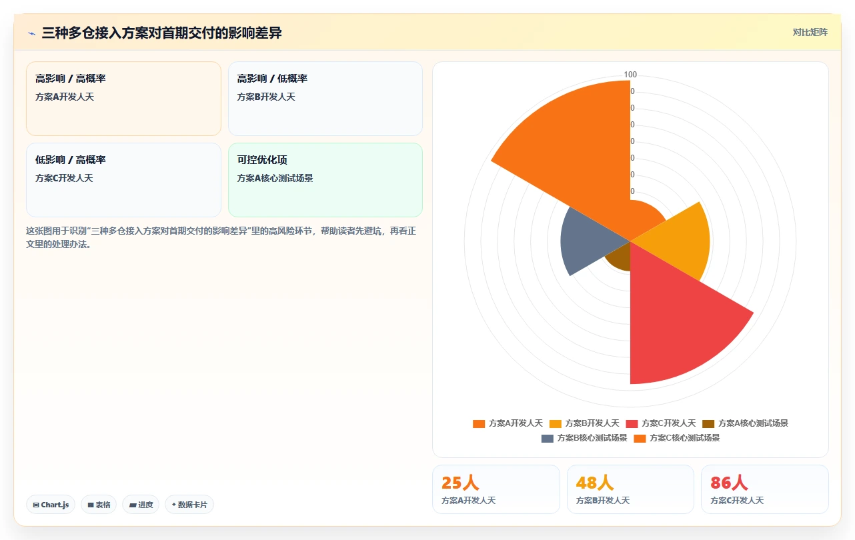Open the green 可控优化项 card
The width and height of the screenshot is (855, 540).
(x=325, y=180)
